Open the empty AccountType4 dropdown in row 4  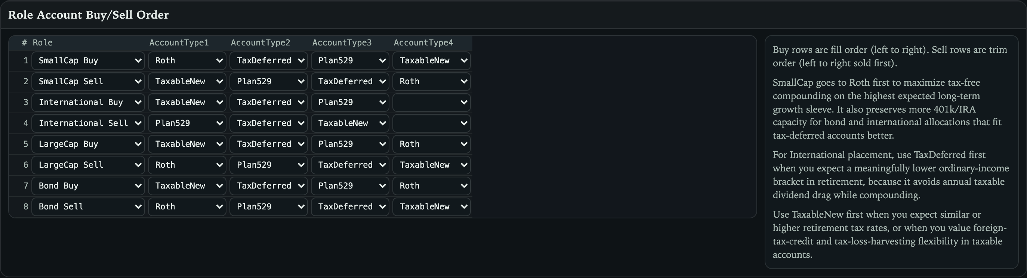point(431,123)
